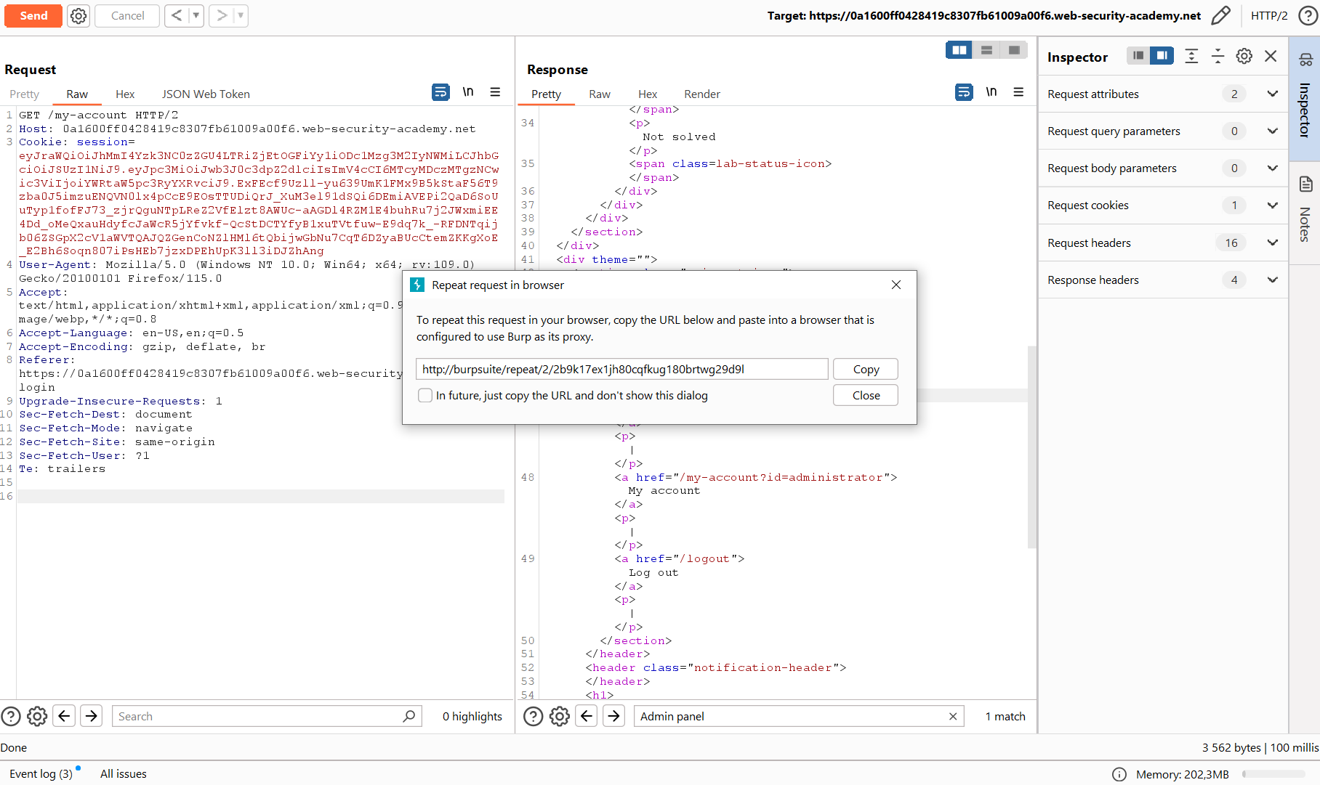Open Response search help icon
This screenshot has width=1320, height=785.
pos(534,717)
